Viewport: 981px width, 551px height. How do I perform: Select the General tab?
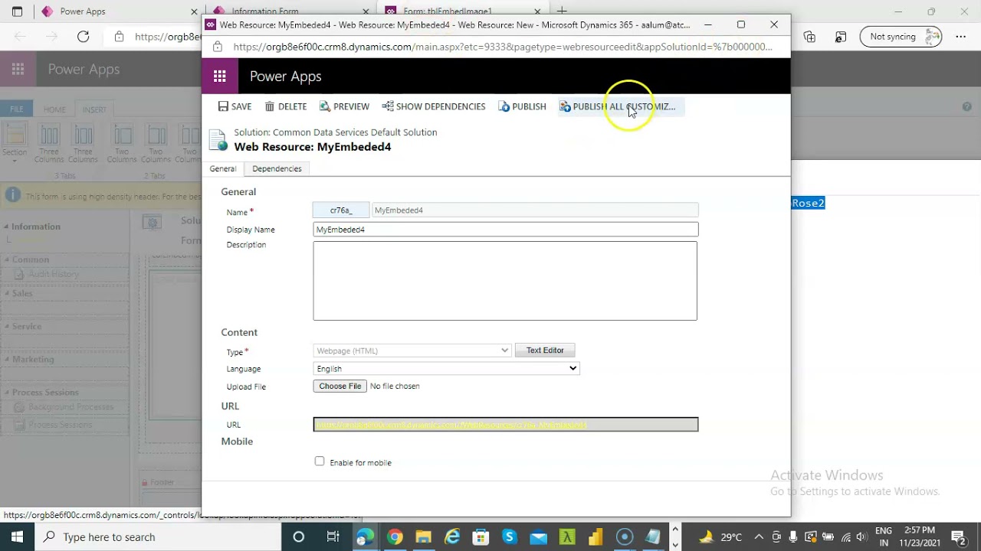pos(223,168)
